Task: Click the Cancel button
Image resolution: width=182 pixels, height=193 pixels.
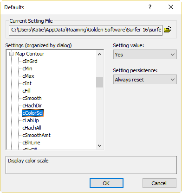Action: pos(159,183)
